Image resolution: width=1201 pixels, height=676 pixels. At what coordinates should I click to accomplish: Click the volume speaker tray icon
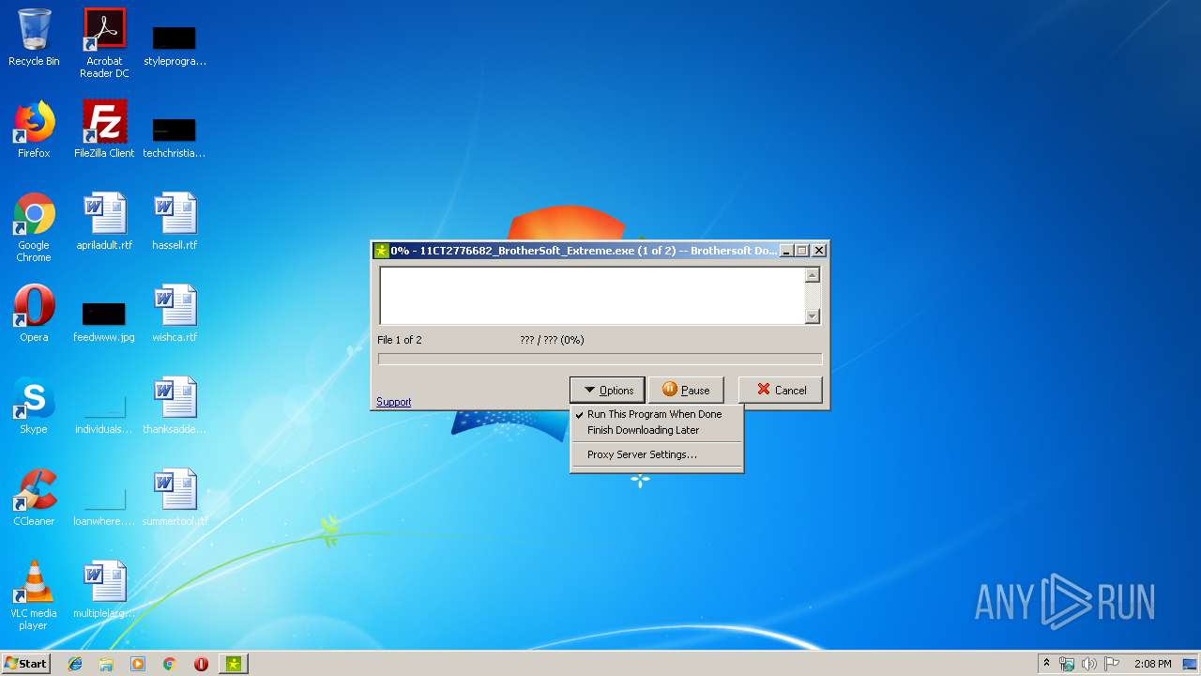(1088, 664)
